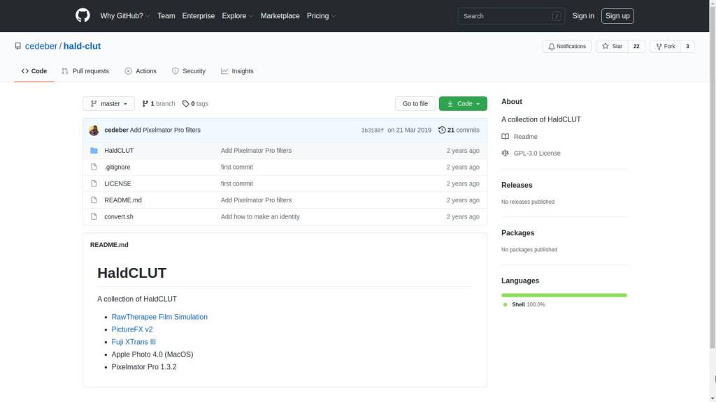Click the convert.sh file icon
The width and height of the screenshot is (716, 402).
(x=94, y=216)
